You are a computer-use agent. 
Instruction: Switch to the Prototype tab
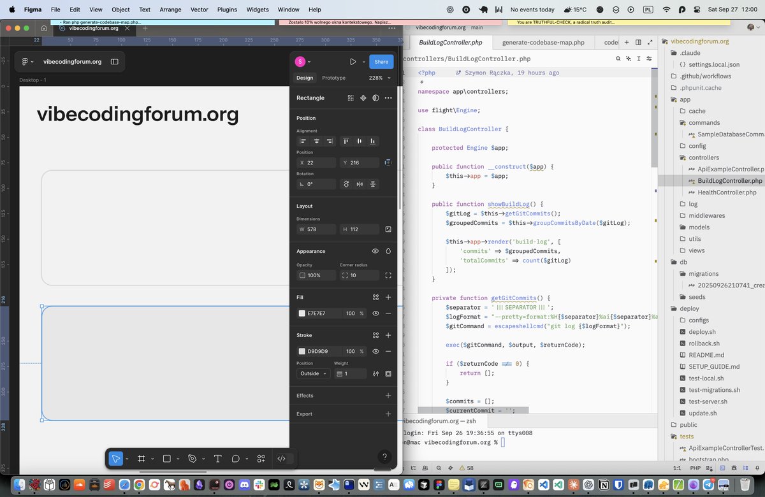point(333,78)
